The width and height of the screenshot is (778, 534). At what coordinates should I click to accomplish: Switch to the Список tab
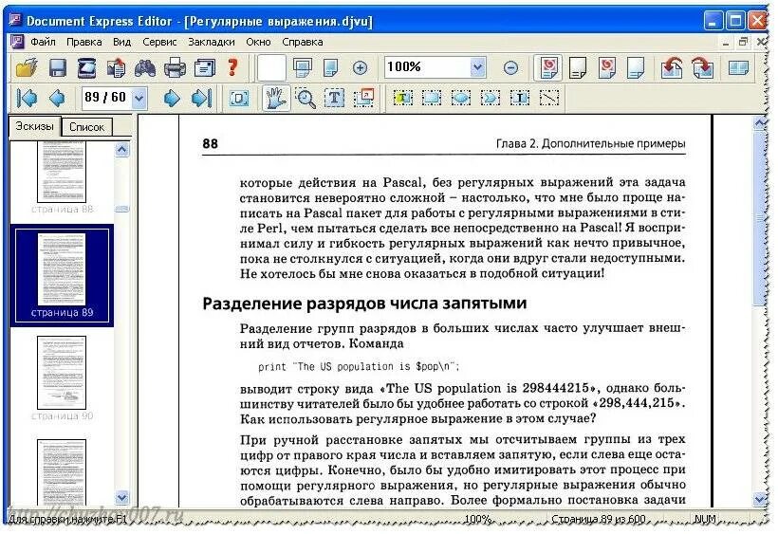[87, 127]
